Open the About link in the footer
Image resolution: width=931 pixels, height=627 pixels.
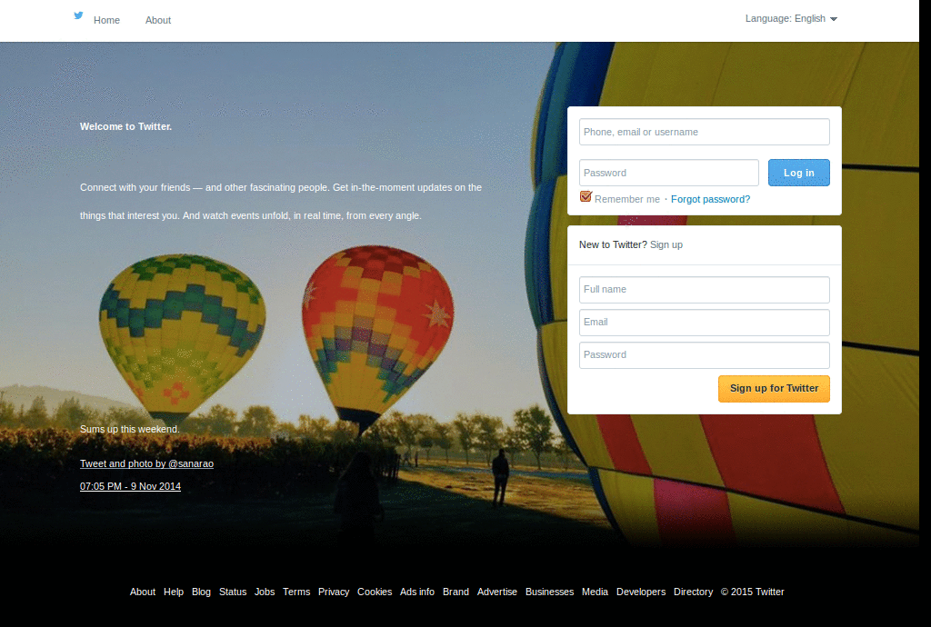tap(143, 592)
